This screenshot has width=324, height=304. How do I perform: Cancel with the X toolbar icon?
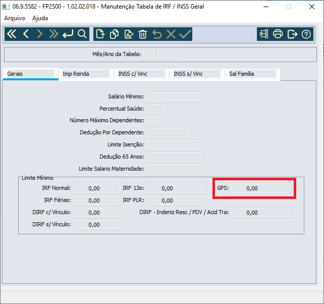(171, 34)
